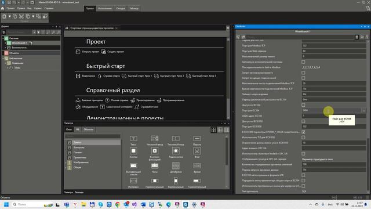
Task: Select the Окна tab in the Palette
Action: tap(69, 129)
